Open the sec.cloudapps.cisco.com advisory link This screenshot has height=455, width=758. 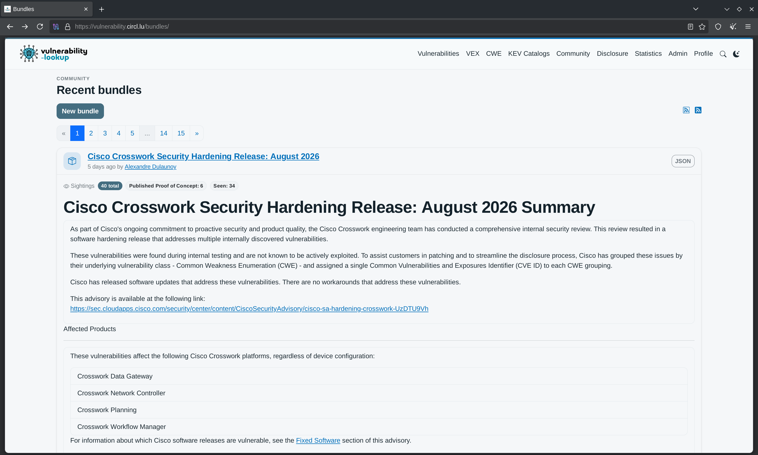click(249, 309)
